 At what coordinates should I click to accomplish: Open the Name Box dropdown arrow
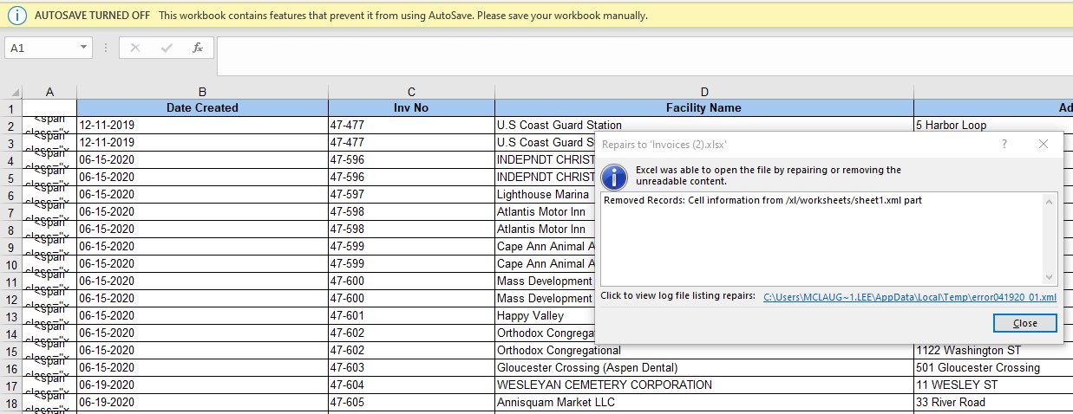click(x=84, y=48)
